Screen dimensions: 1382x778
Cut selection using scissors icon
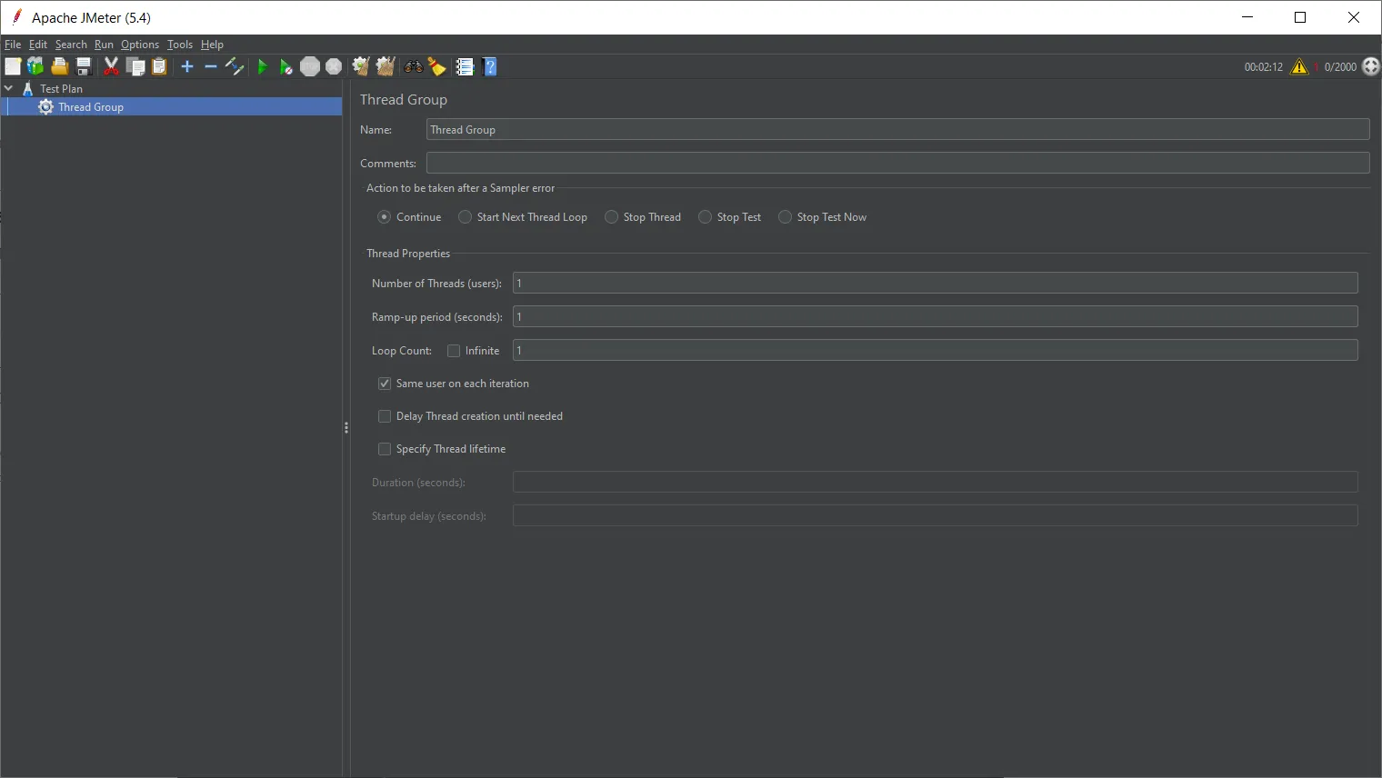click(x=112, y=66)
